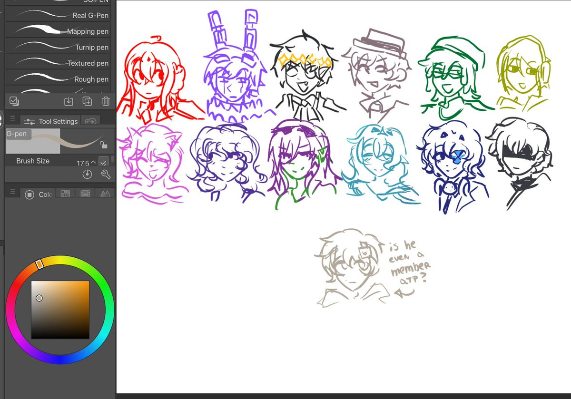
Task: Select the Textured pen brush
Action: point(58,63)
